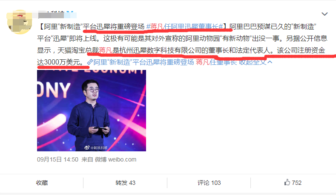Click 转发 43 to repost
Viewport: 336px width, 195px height.
pyautogui.click(x=125, y=183)
